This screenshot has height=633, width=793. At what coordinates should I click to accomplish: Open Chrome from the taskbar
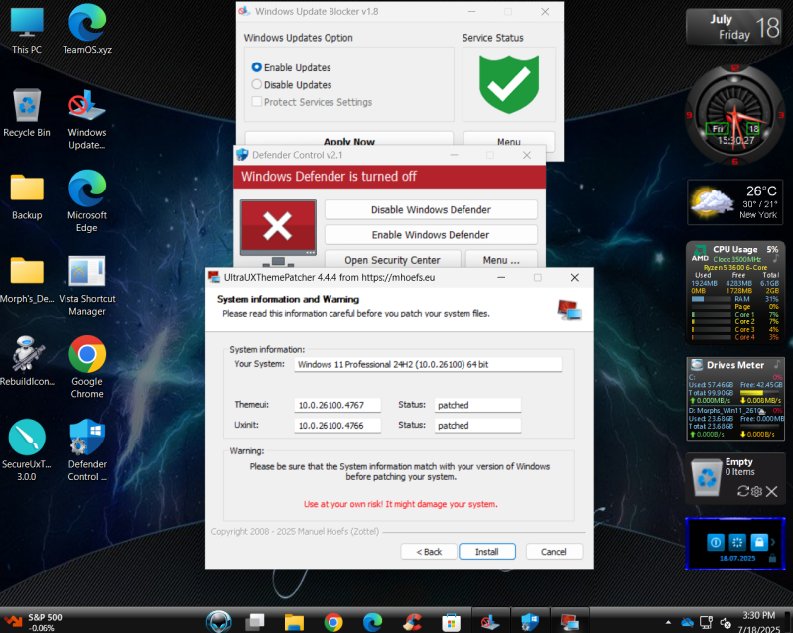pos(332,622)
